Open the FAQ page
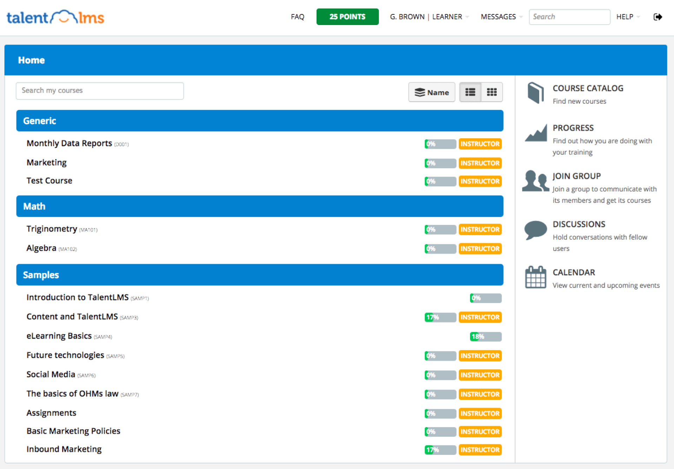Screen dimensions: 674x469 (297, 17)
